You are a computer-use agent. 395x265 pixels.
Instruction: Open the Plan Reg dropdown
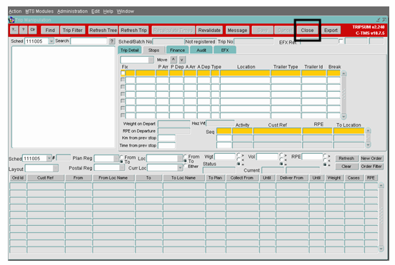click(116, 158)
